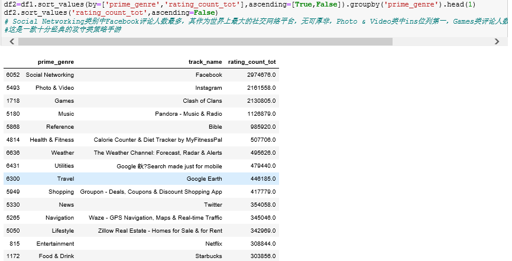Click the Photo & Video genre cell

[54, 88]
